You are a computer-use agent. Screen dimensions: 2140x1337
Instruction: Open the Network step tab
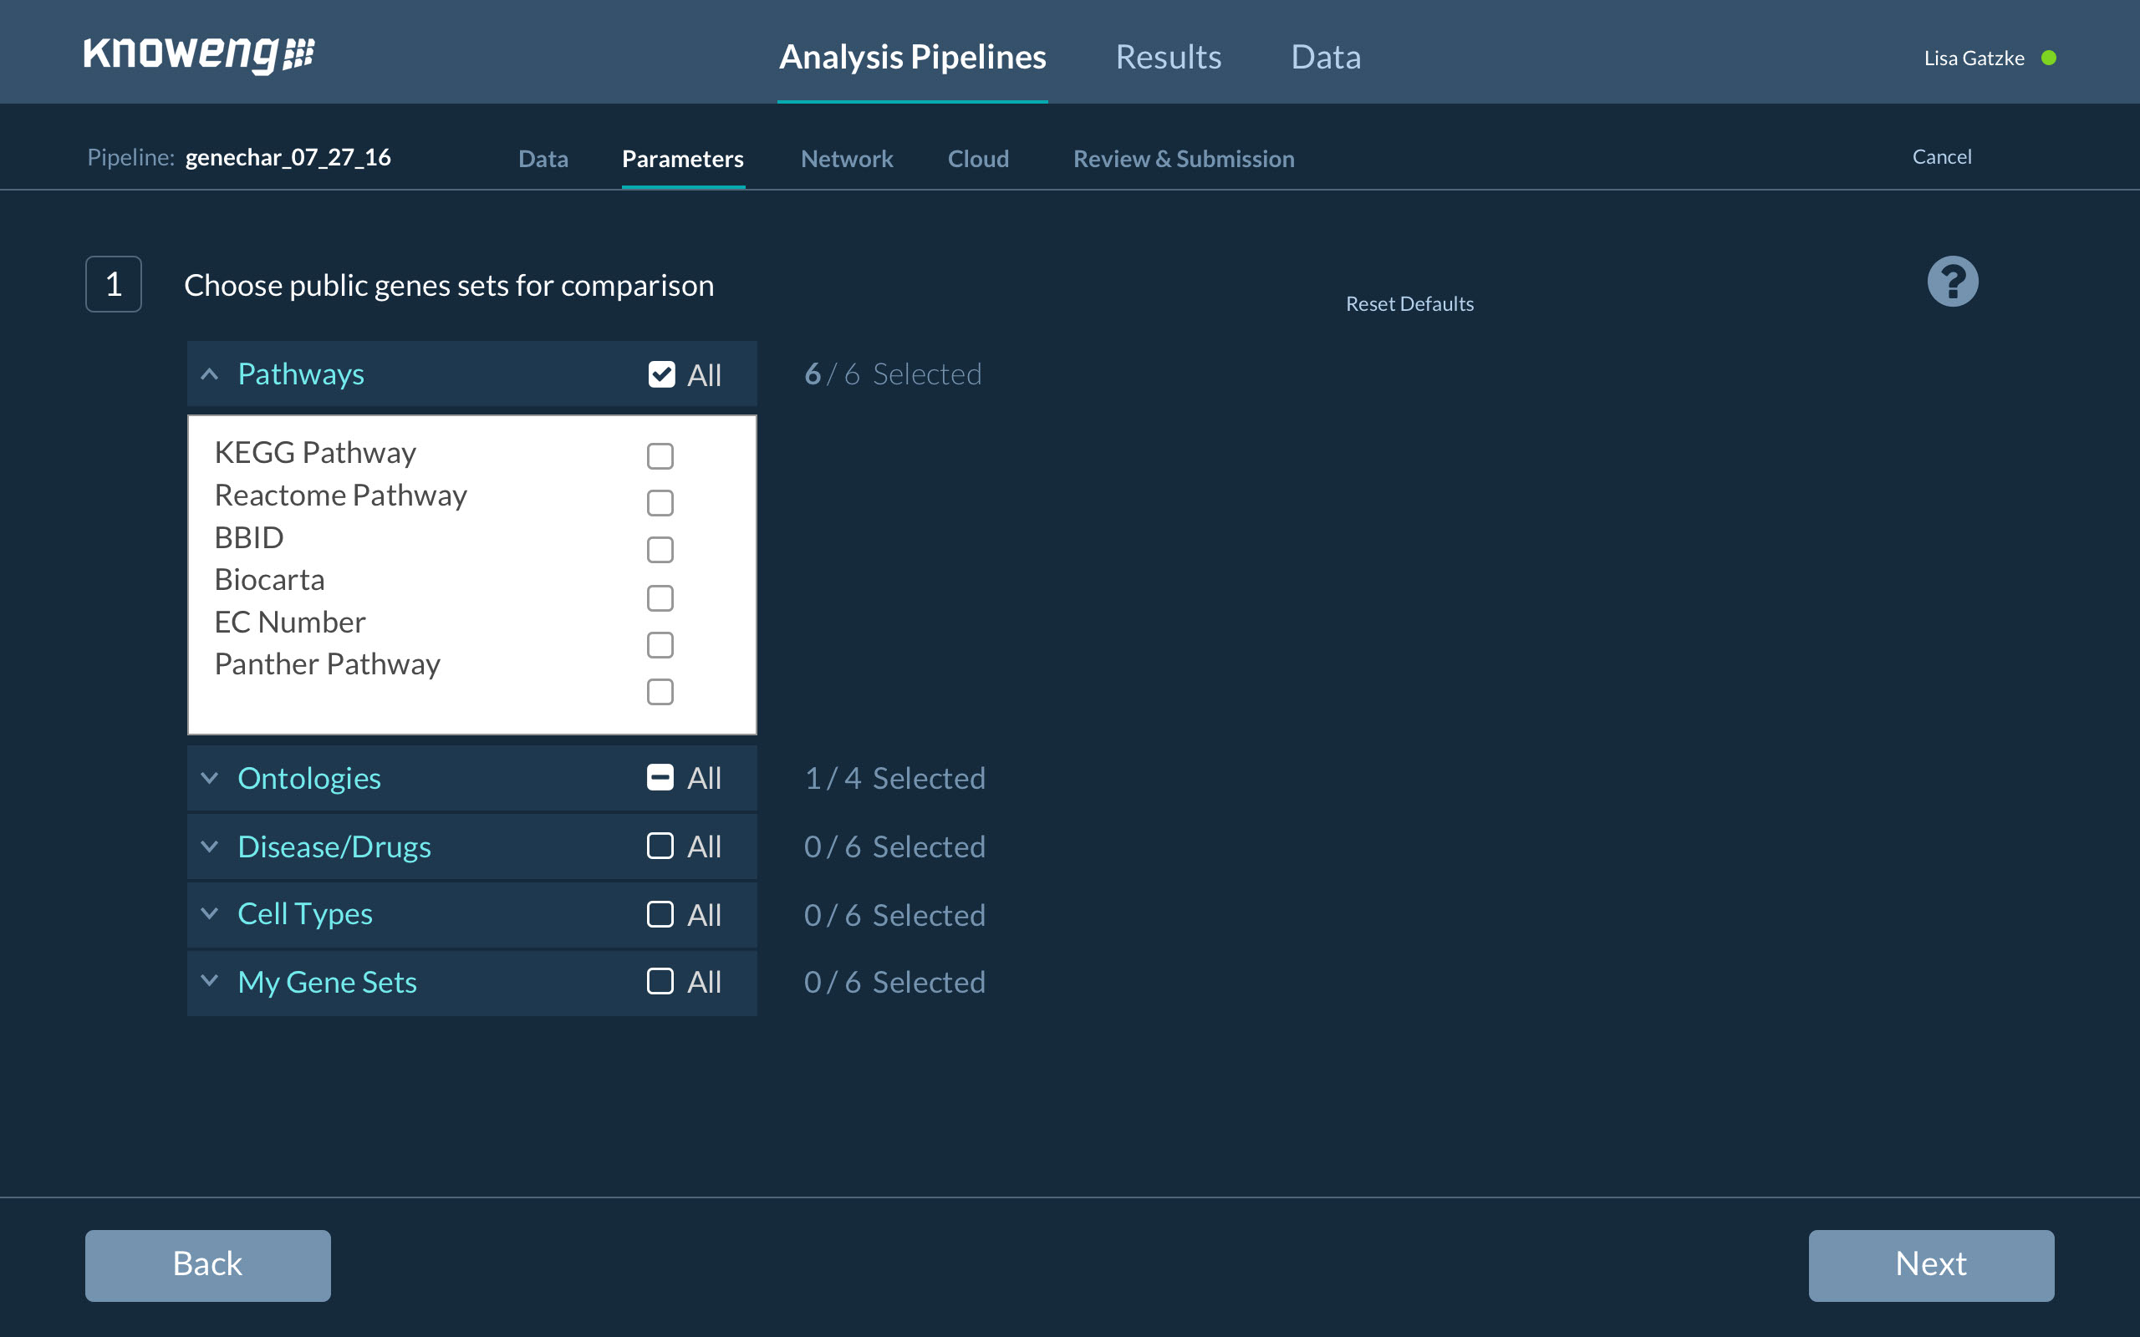coord(846,159)
